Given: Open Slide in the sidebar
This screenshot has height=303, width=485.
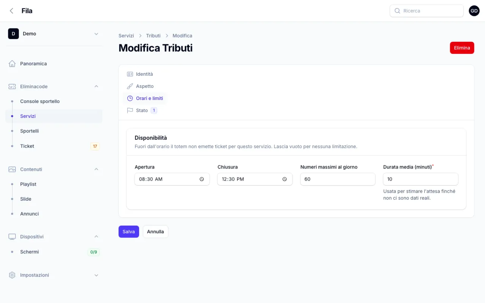Looking at the screenshot, I should (x=54, y=199).
